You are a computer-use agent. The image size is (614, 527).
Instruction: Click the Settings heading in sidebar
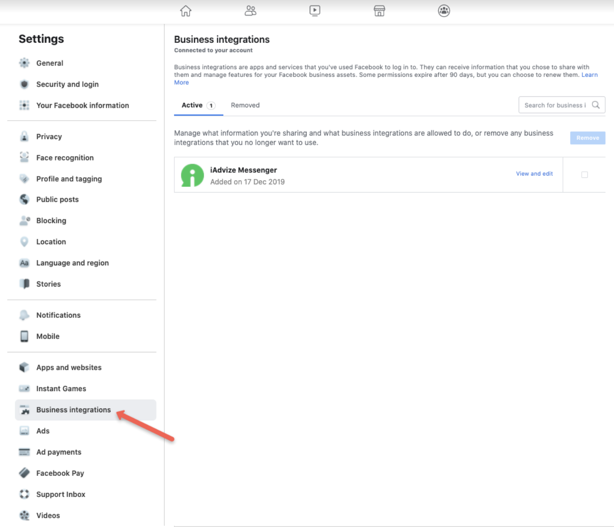41,39
